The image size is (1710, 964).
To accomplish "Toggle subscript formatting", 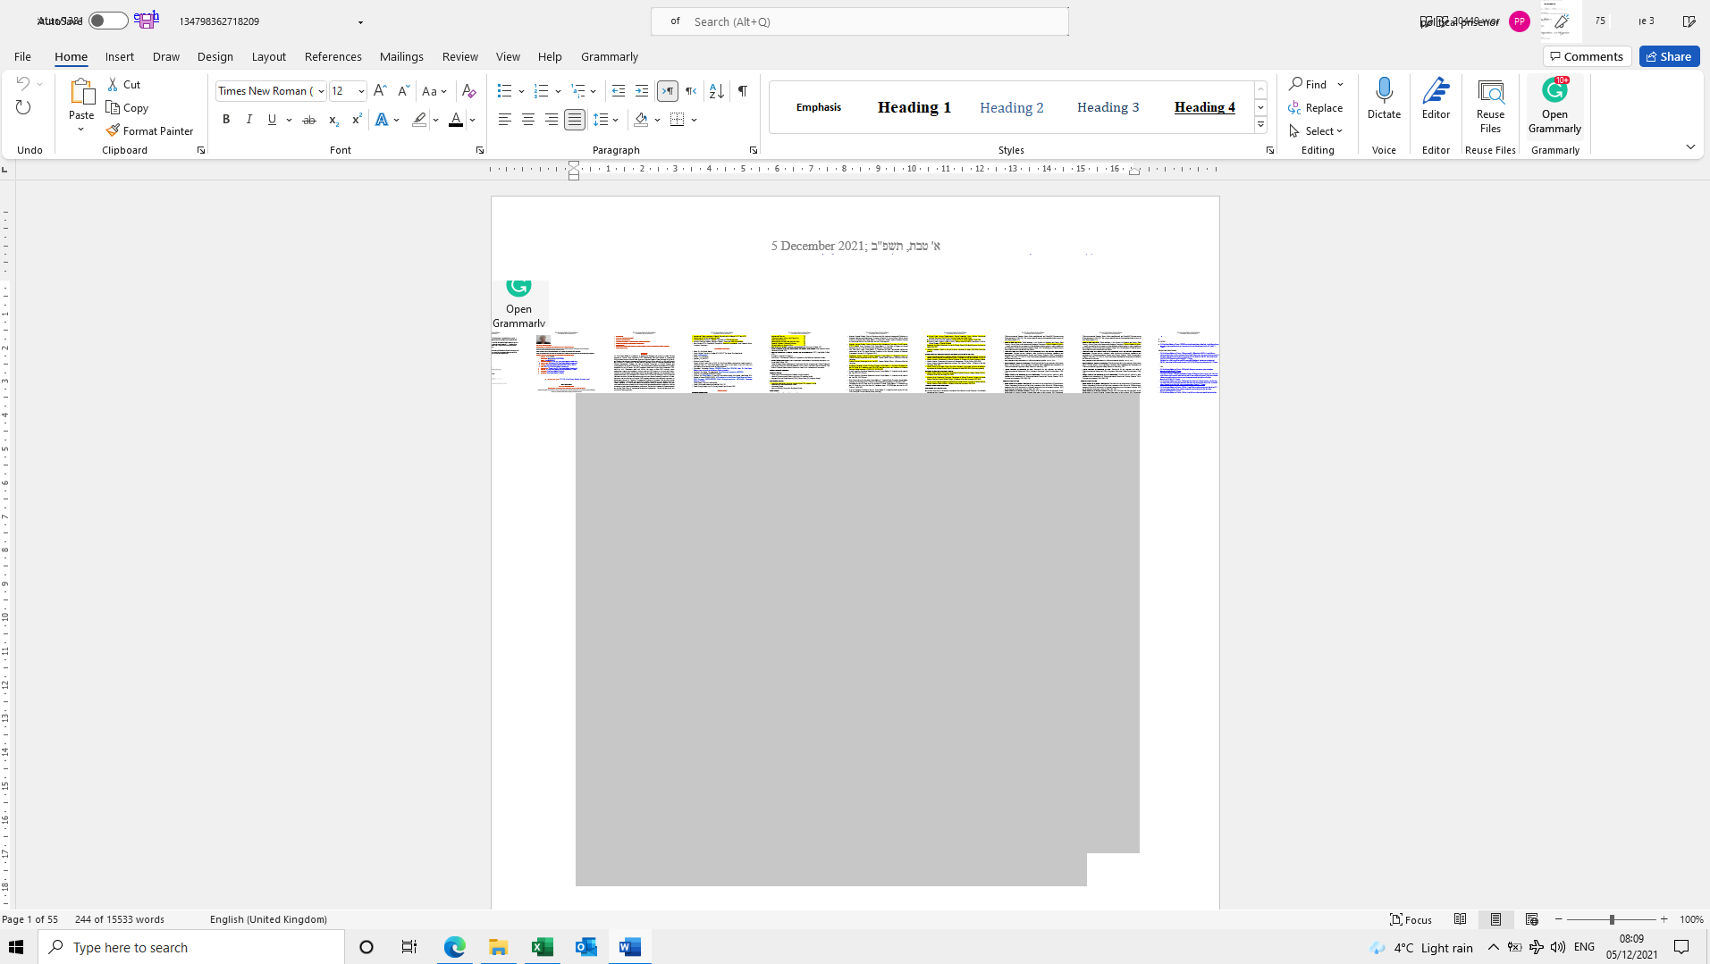I will click(333, 119).
